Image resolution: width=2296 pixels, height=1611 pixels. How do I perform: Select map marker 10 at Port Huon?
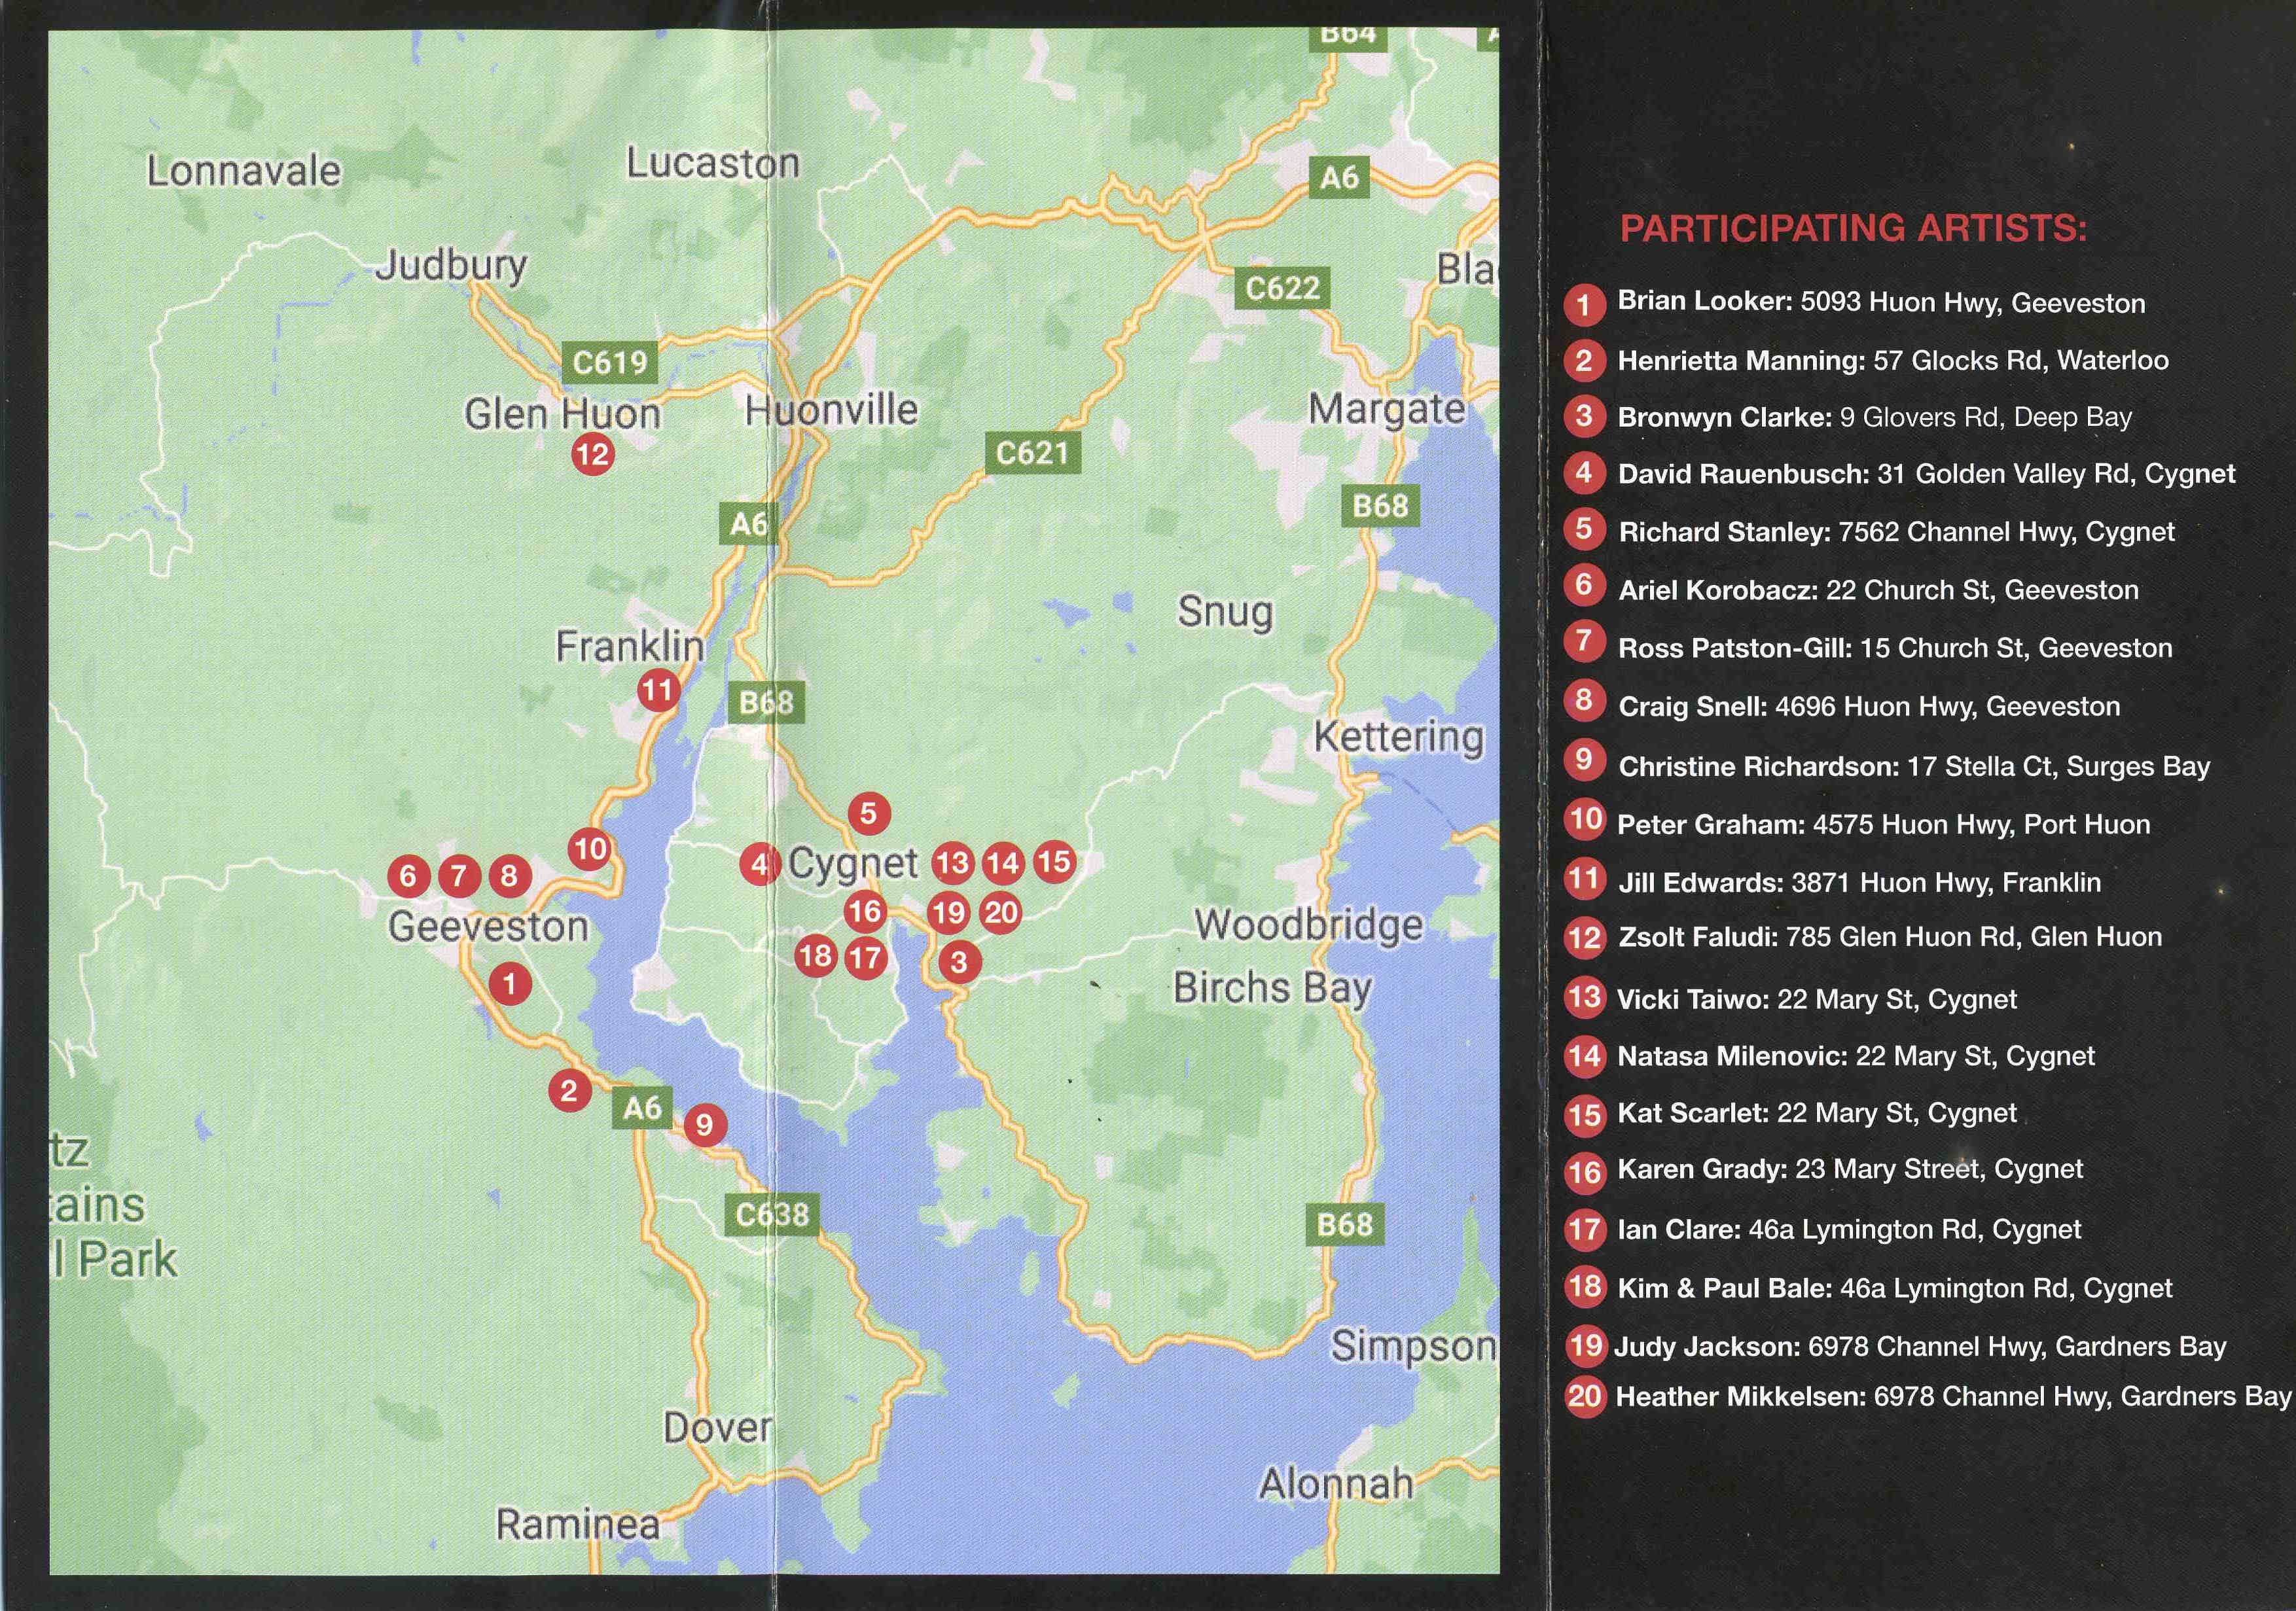[x=590, y=849]
